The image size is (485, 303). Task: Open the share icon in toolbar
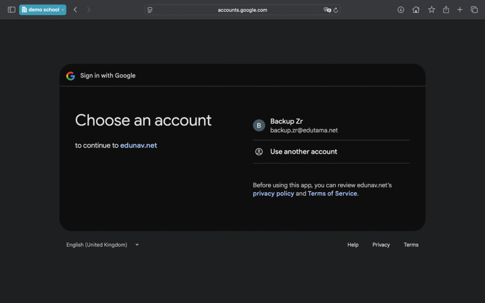[x=446, y=9]
